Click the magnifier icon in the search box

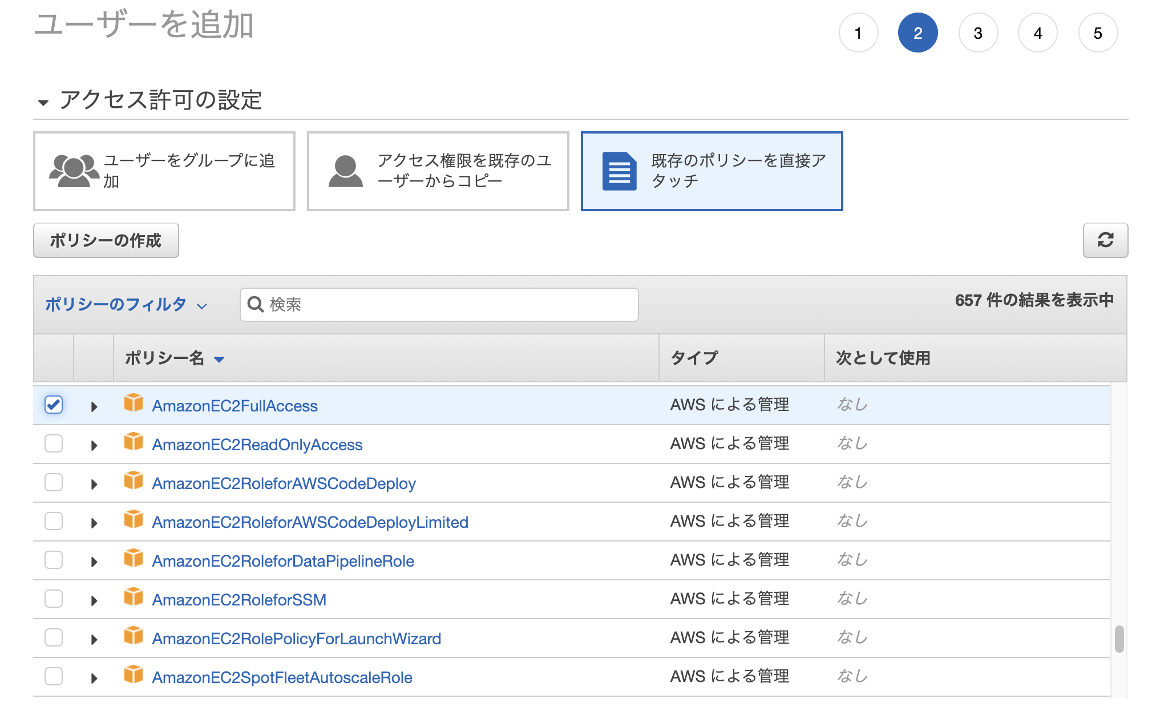255,305
